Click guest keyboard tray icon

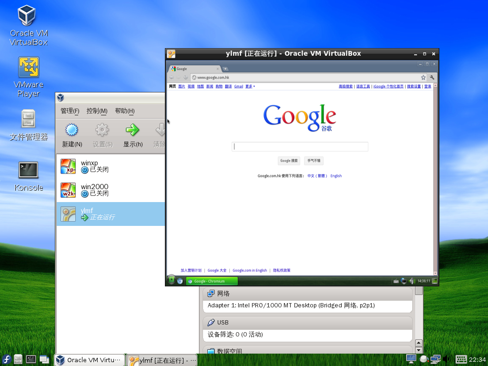pos(396,281)
